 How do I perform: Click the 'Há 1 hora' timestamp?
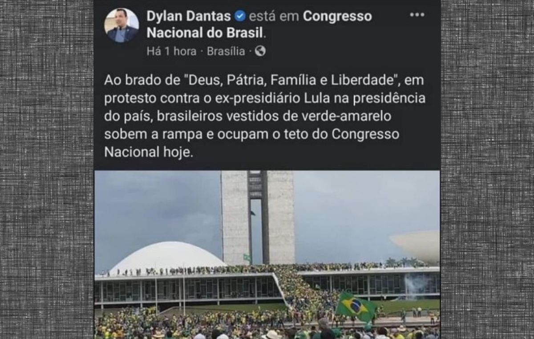click(171, 51)
